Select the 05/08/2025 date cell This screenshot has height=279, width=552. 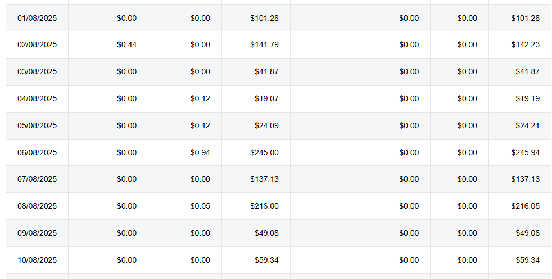pyautogui.click(x=37, y=125)
